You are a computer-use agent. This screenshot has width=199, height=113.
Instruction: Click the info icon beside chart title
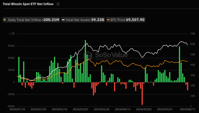pyautogui.click(x=58, y=4)
